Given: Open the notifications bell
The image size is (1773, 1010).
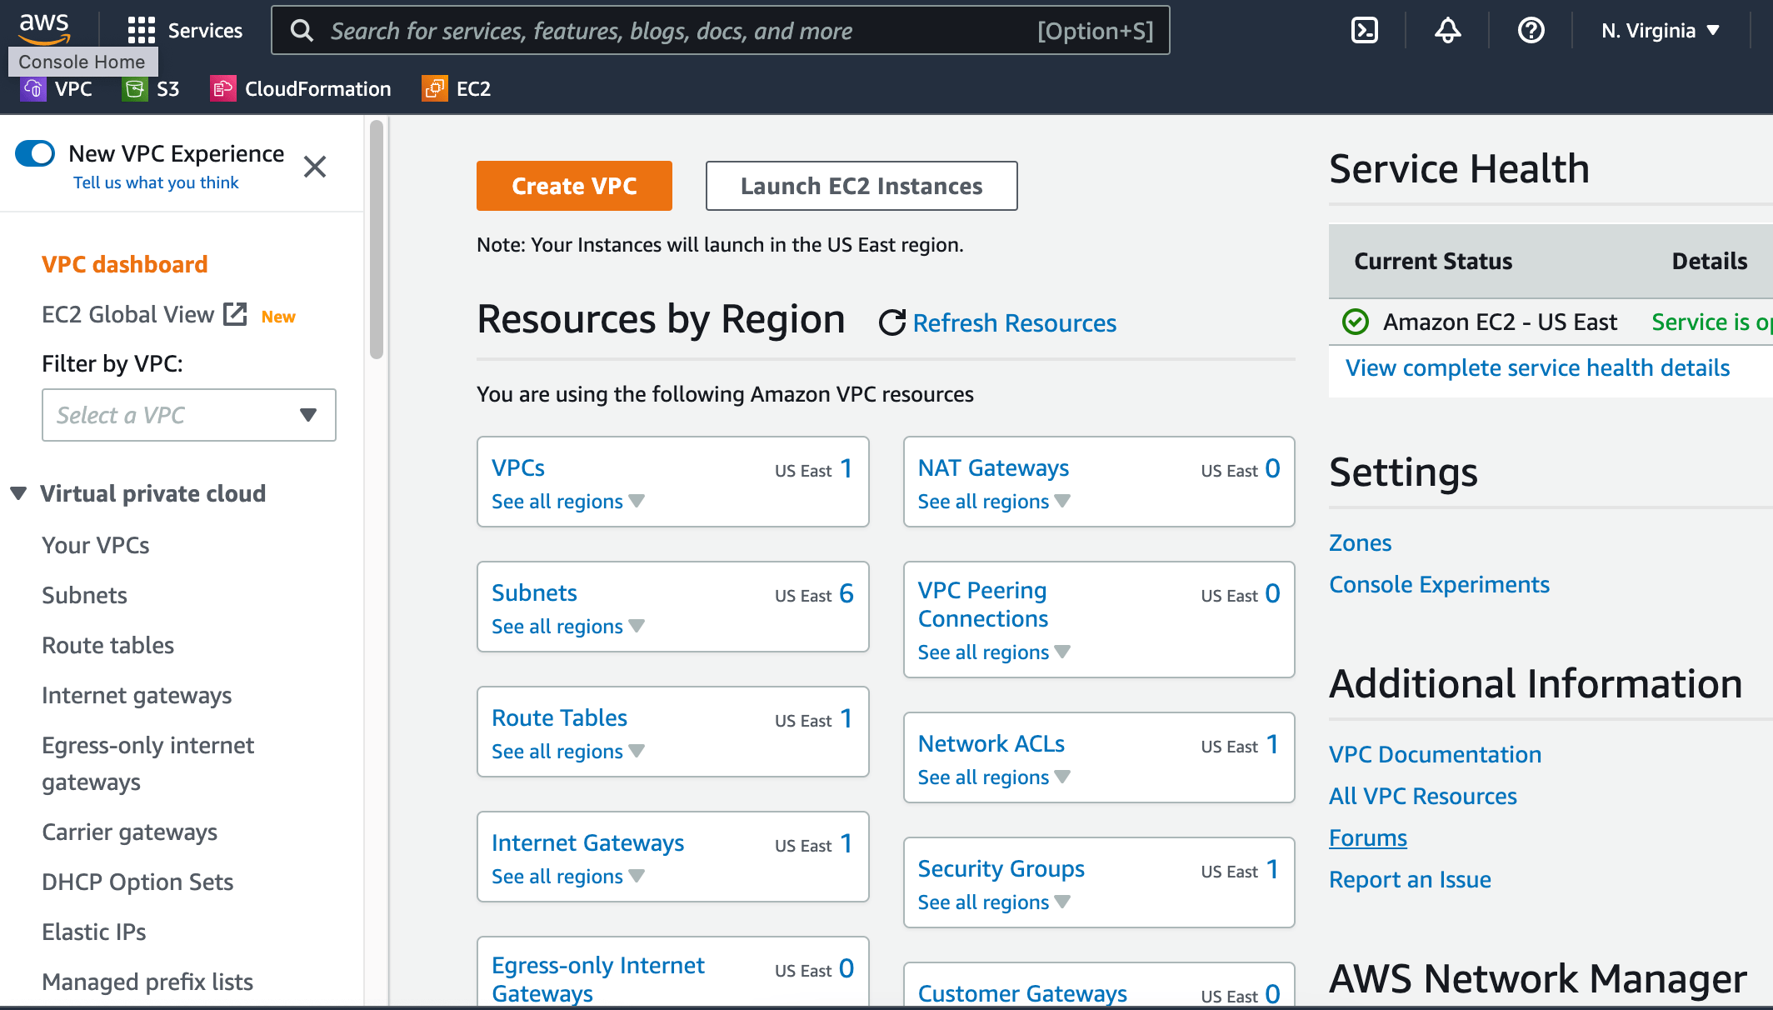Looking at the screenshot, I should point(1447,30).
